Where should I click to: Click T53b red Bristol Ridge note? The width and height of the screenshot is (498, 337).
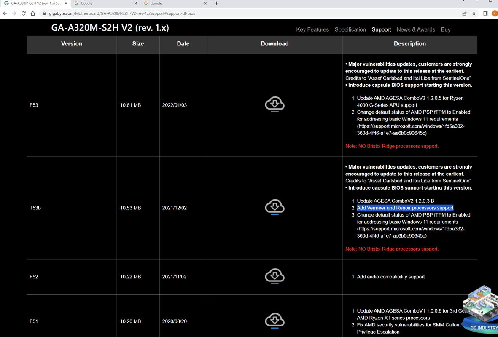[x=392, y=249]
